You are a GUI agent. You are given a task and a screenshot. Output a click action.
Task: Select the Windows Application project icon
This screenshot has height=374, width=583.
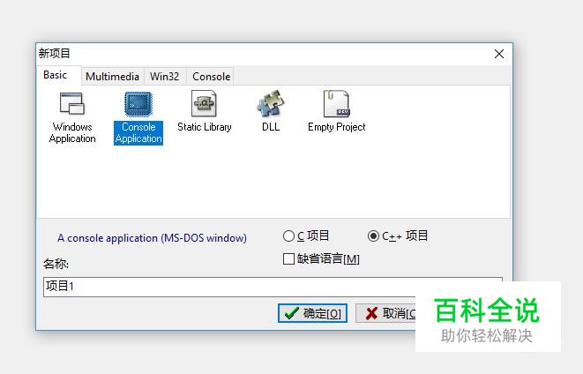click(x=72, y=104)
